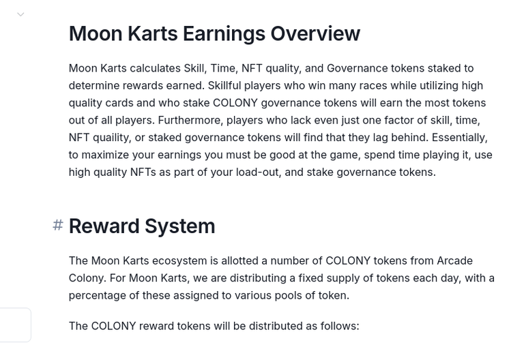Click the word 'Skillful' in the overview paragraph
Viewport: 524px width, 347px height.
click(224, 85)
